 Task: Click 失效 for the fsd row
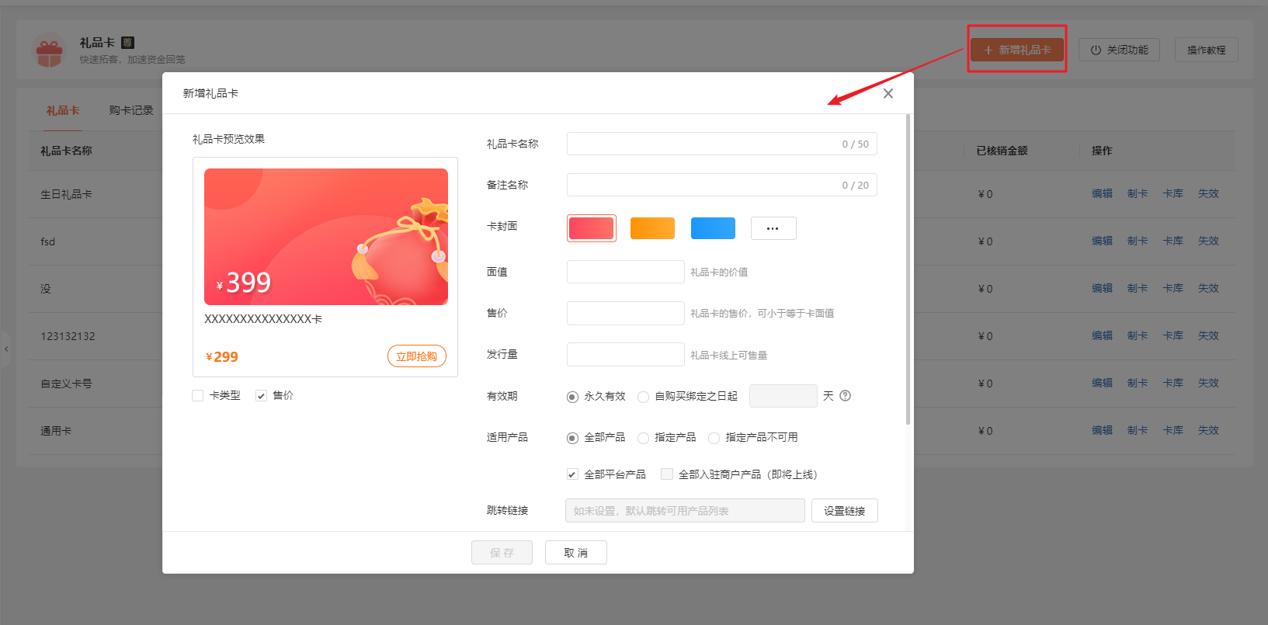coord(1208,241)
